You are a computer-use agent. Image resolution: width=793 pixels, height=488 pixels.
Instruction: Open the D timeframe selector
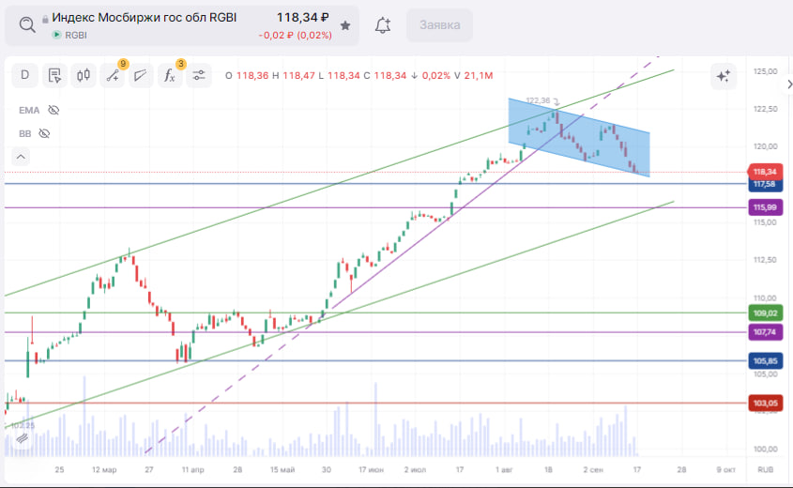point(24,75)
